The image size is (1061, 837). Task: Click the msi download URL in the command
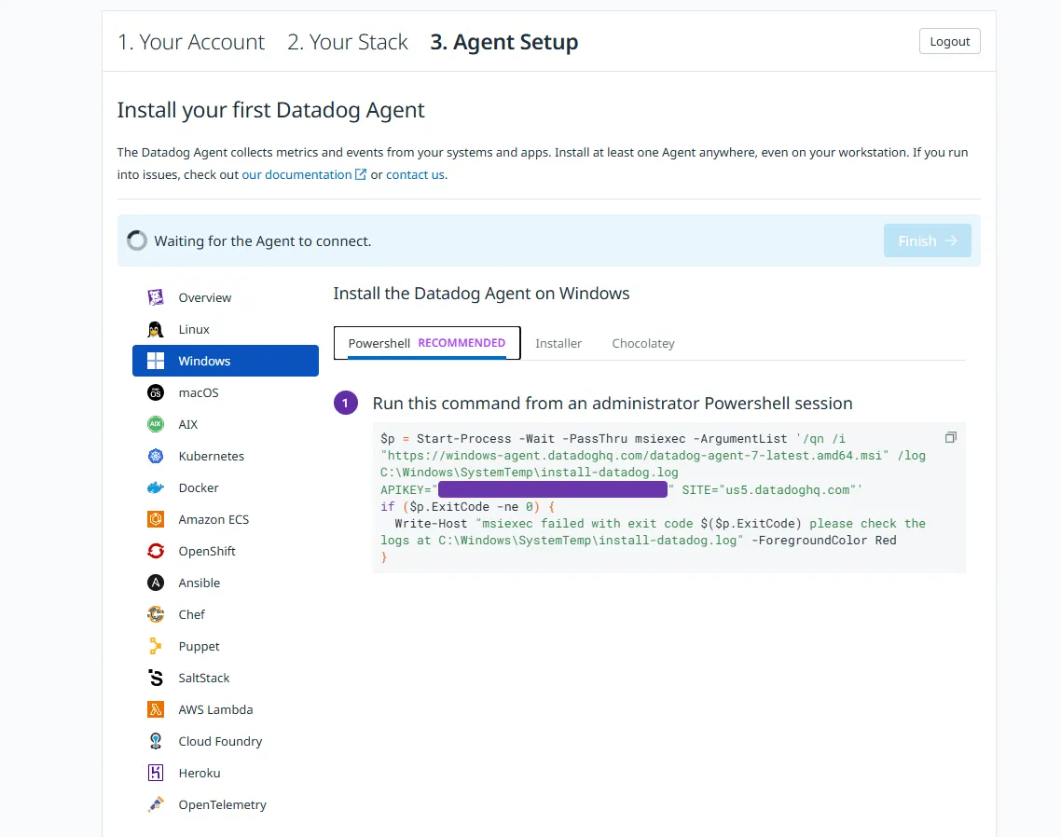pyautogui.click(x=635, y=456)
